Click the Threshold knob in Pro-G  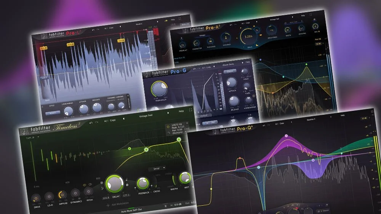click(159, 89)
